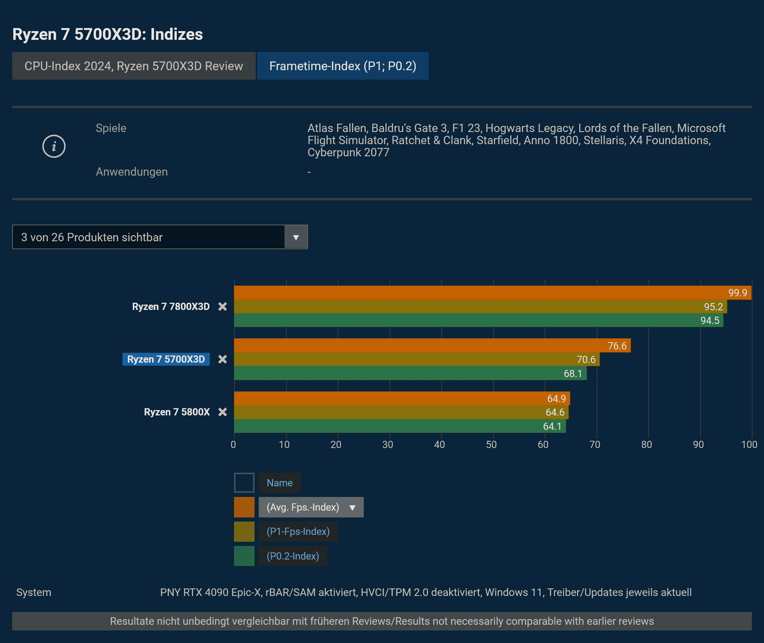Sort by (P1-Fps-Index) button
This screenshot has width=764, height=643.
298,531
